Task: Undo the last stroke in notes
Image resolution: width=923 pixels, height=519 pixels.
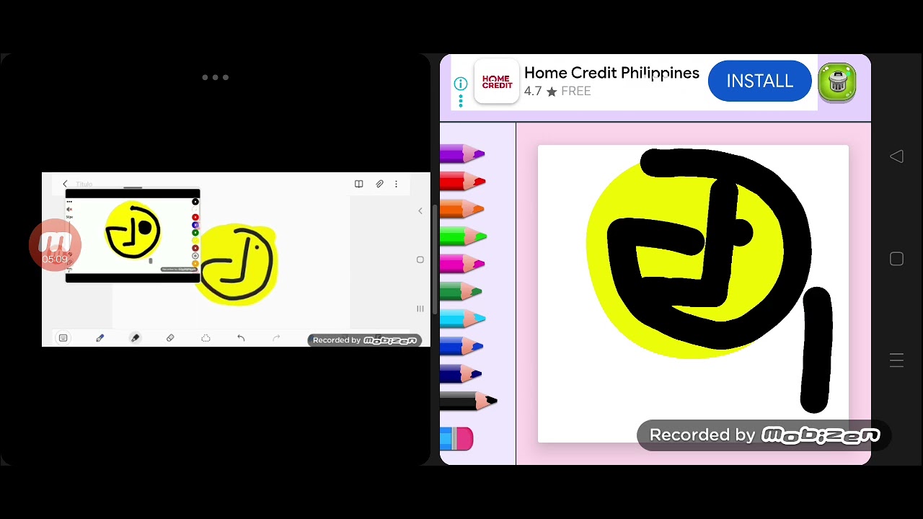Action: click(x=241, y=338)
